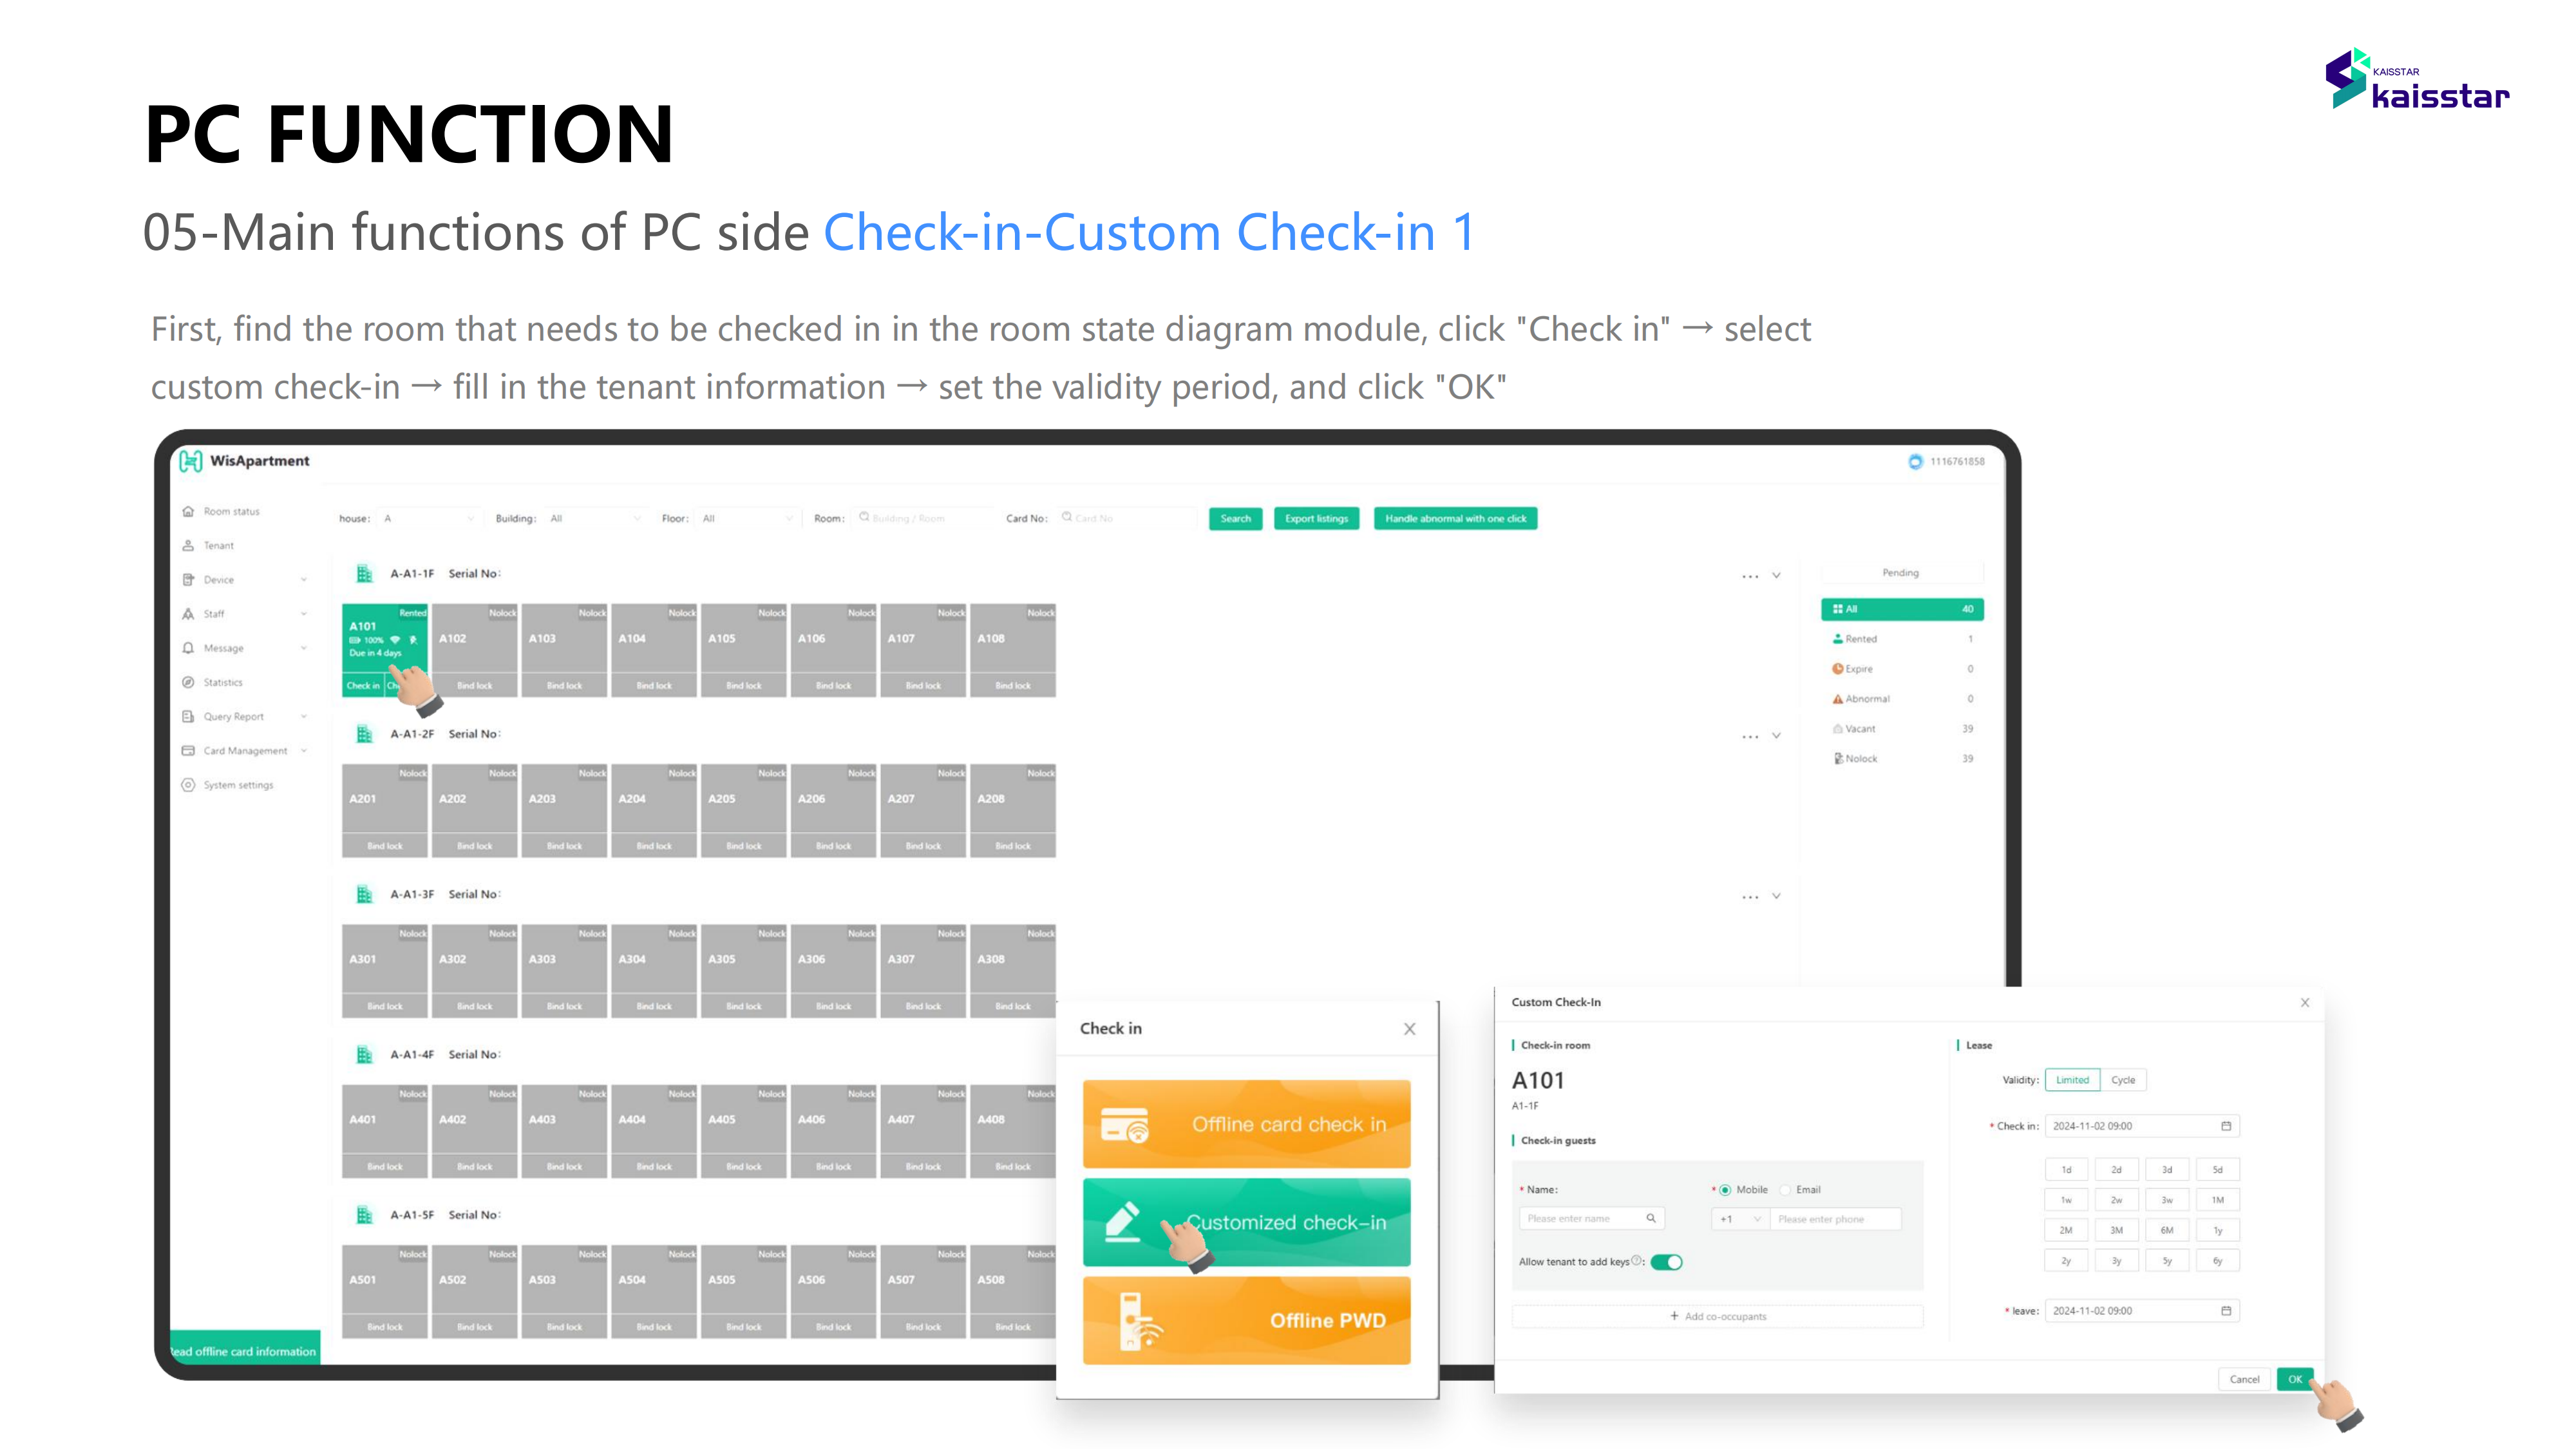Choose Offline card check in option

point(1246,1124)
